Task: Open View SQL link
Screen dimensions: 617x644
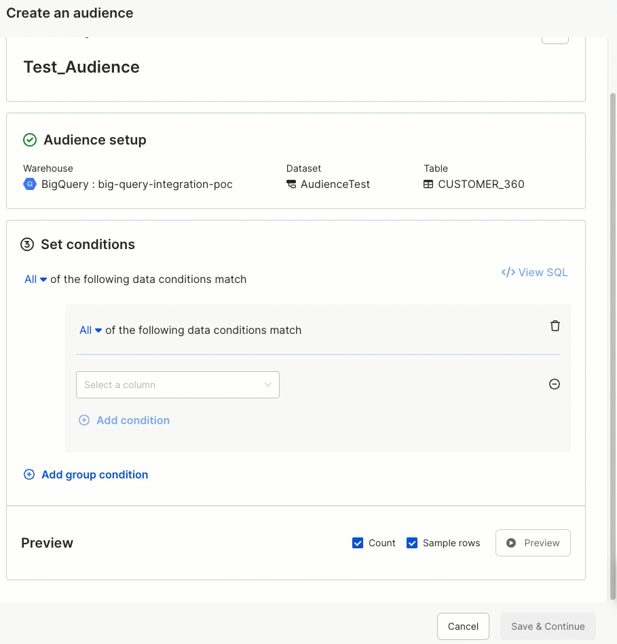Action: click(x=534, y=272)
